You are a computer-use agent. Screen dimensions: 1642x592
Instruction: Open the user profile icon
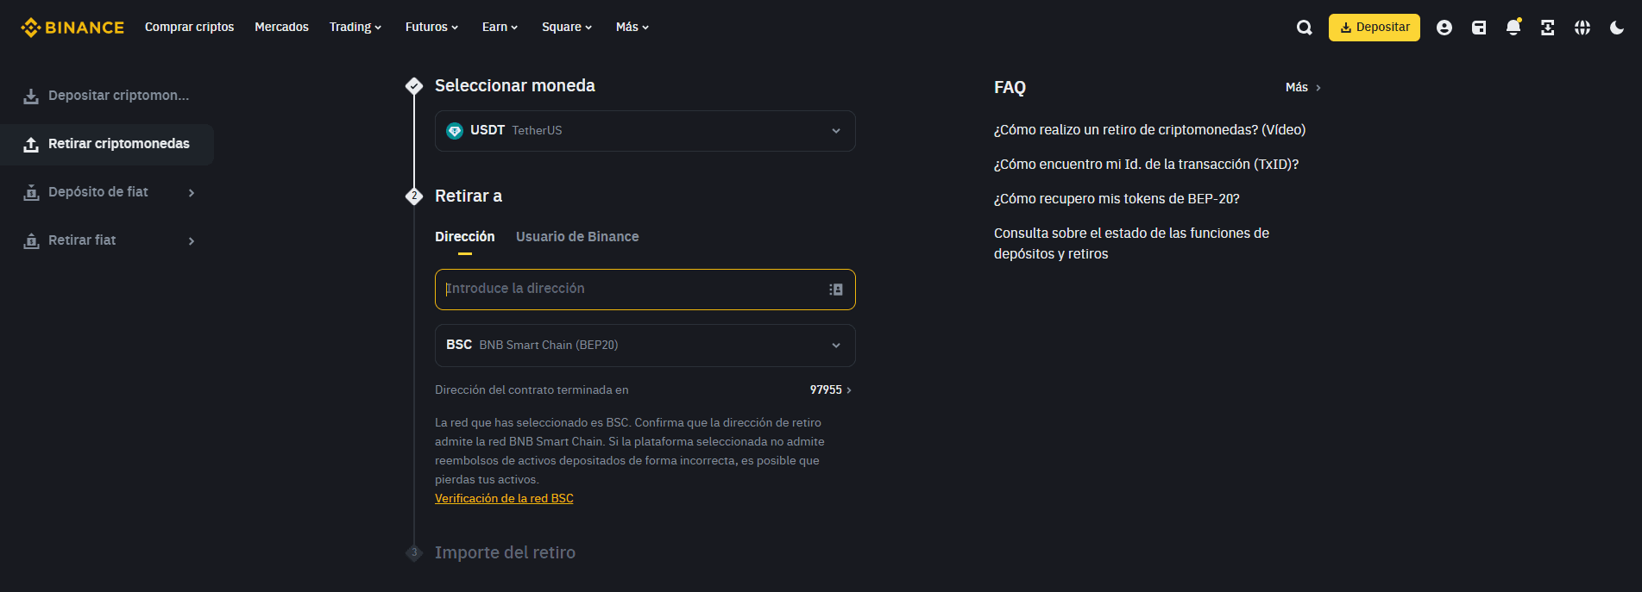(1444, 28)
